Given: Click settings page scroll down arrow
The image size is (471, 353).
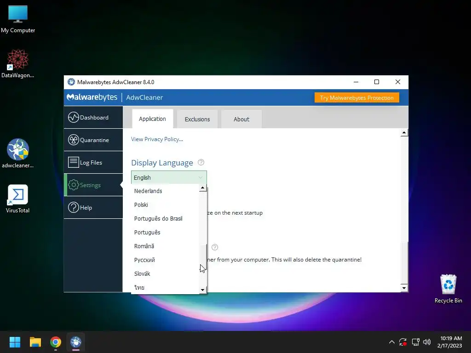Looking at the screenshot, I should pyautogui.click(x=404, y=288).
